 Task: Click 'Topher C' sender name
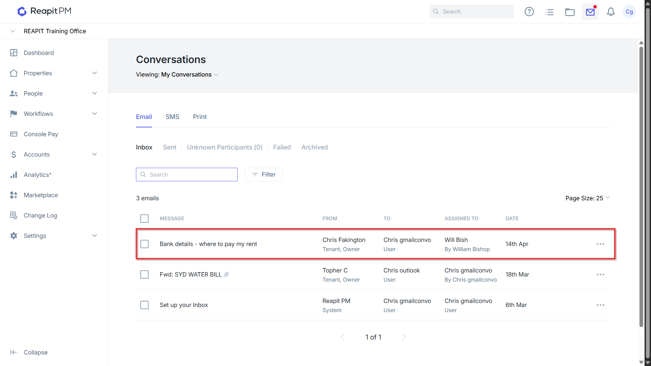coord(335,270)
